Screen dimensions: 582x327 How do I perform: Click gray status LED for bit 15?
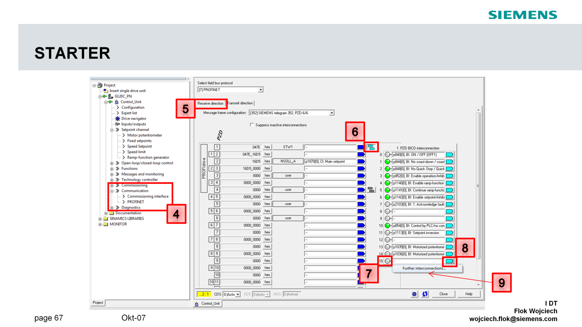(x=387, y=261)
